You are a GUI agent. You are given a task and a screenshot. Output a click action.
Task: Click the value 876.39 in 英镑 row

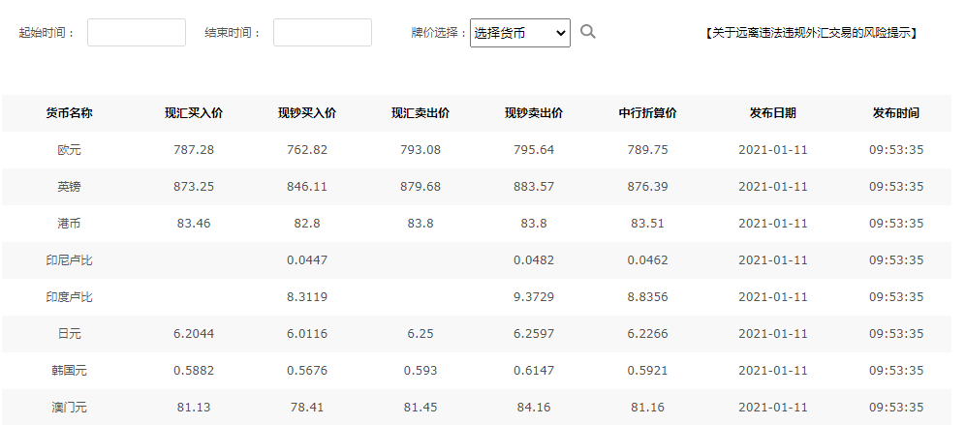(x=647, y=187)
